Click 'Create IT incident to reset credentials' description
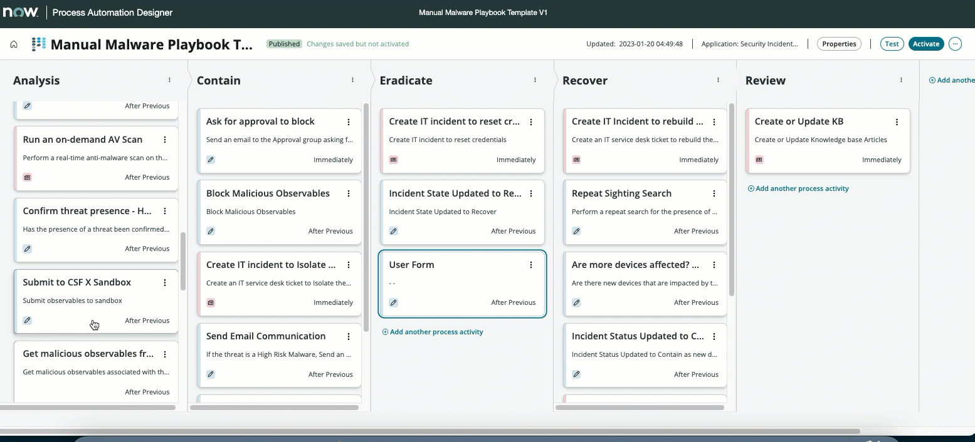Screen dimensions: 975x442 point(448,140)
